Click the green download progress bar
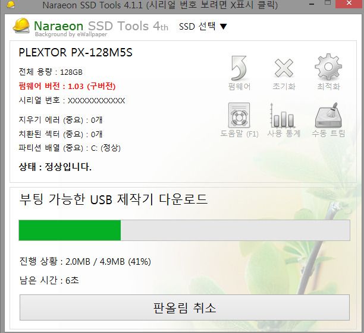The width and height of the screenshot is (364, 333). tap(184, 230)
